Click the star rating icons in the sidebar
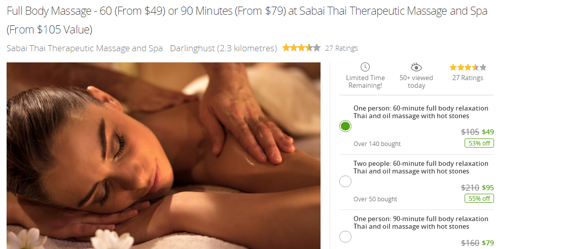565x249 pixels. pyautogui.click(x=468, y=67)
